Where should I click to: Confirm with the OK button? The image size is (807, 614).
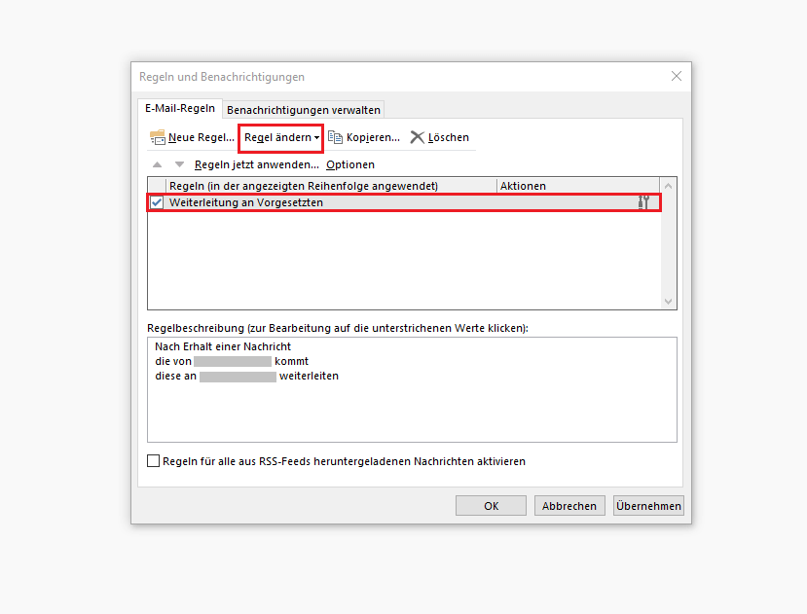point(491,506)
